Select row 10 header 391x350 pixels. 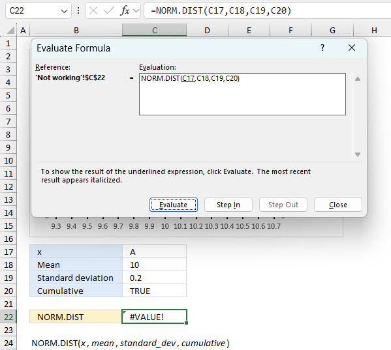click(x=8, y=160)
